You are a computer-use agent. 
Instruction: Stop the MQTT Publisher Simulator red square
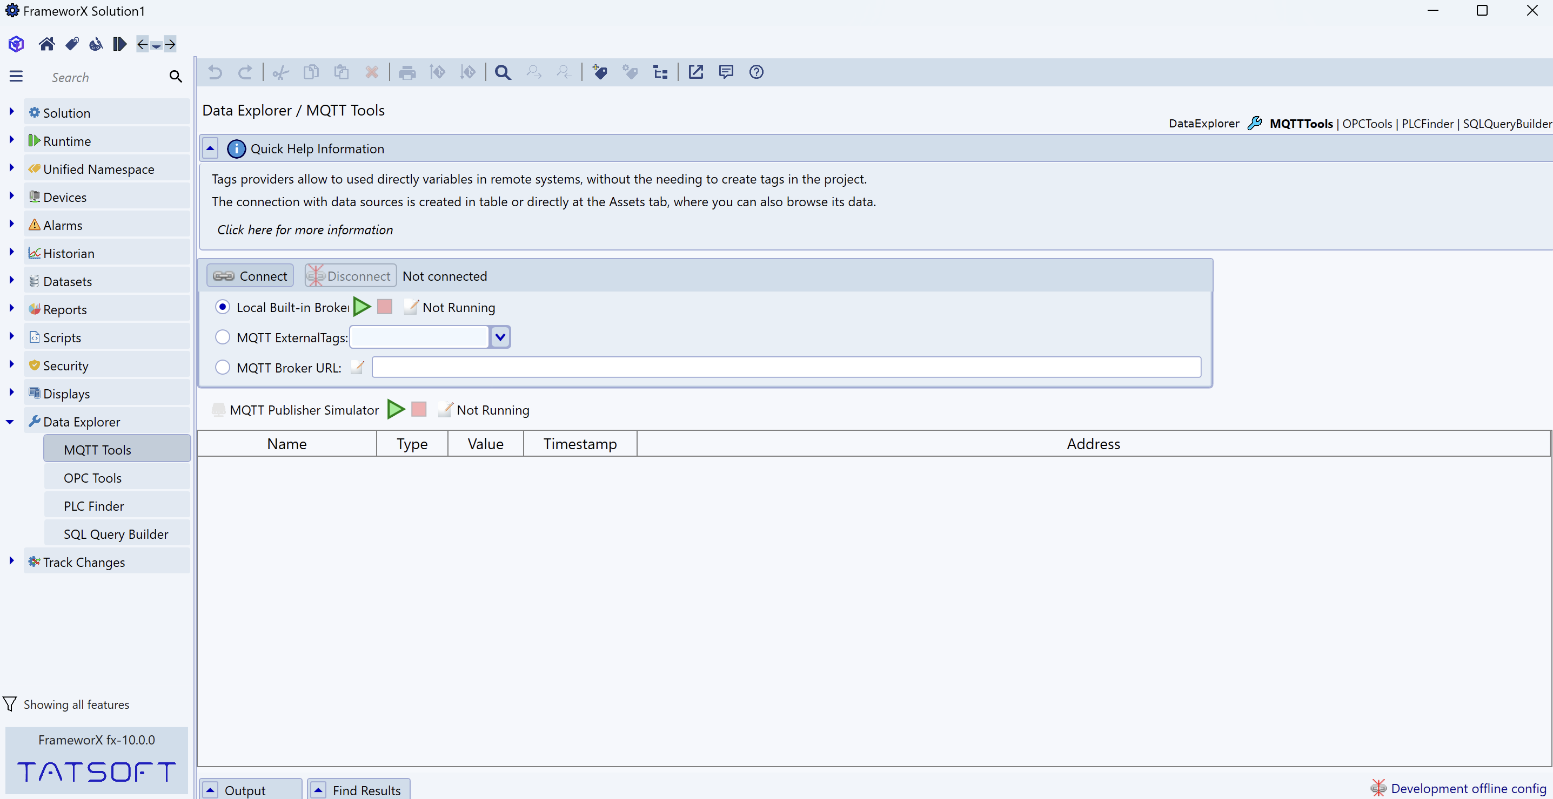coord(418,409)
